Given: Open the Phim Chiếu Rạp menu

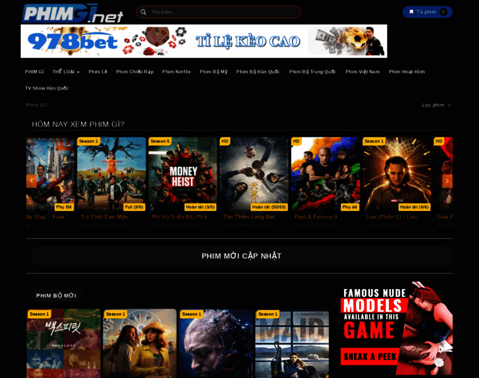Looking at the screenshot, I should (x=135, y=72).
